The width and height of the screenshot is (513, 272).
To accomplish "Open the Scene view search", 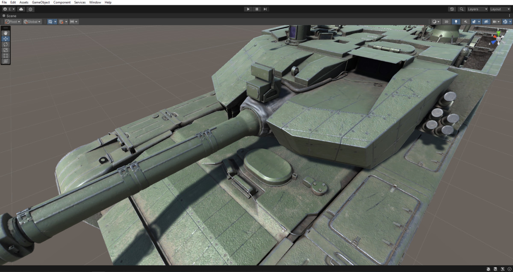I will (x=462, y=9).
